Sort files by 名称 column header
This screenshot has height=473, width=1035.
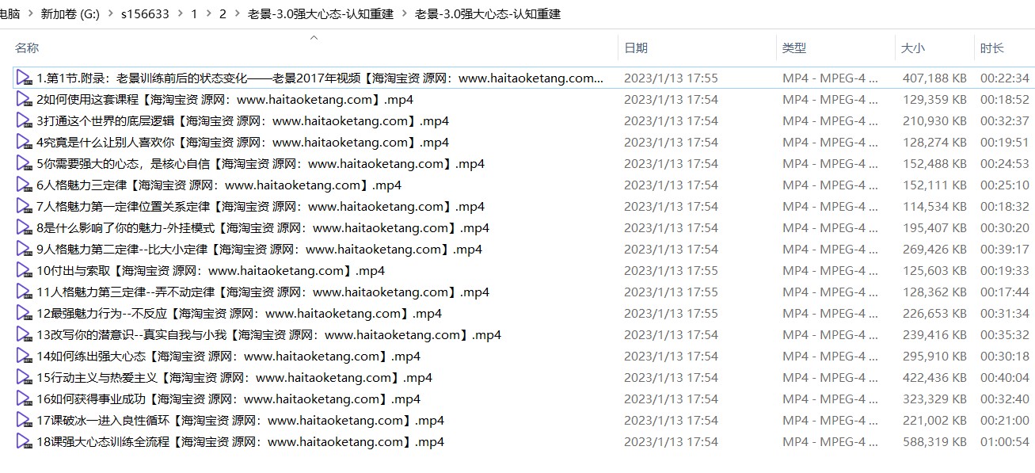27,48
